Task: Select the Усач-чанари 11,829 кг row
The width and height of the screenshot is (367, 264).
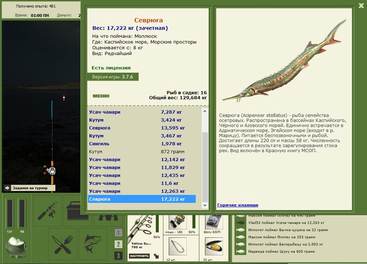Action: 142,168
